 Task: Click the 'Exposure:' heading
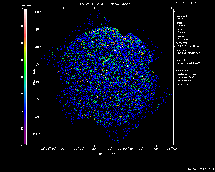click(181, 50)
